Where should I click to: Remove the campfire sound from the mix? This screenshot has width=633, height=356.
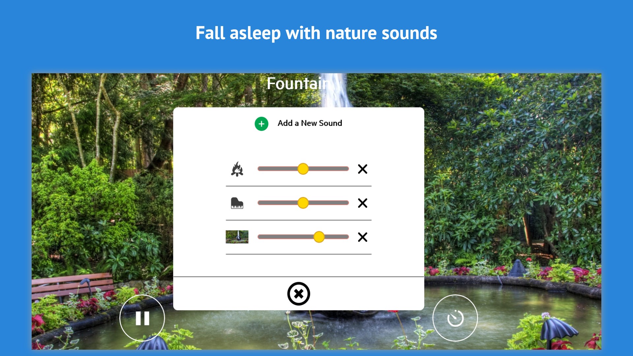(x=363, y=169)
